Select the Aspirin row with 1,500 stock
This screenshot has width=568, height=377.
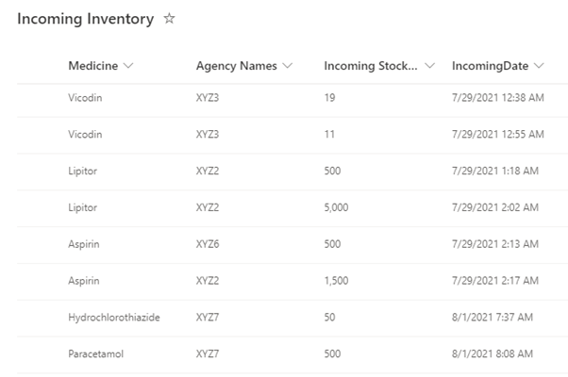[83, 281]
